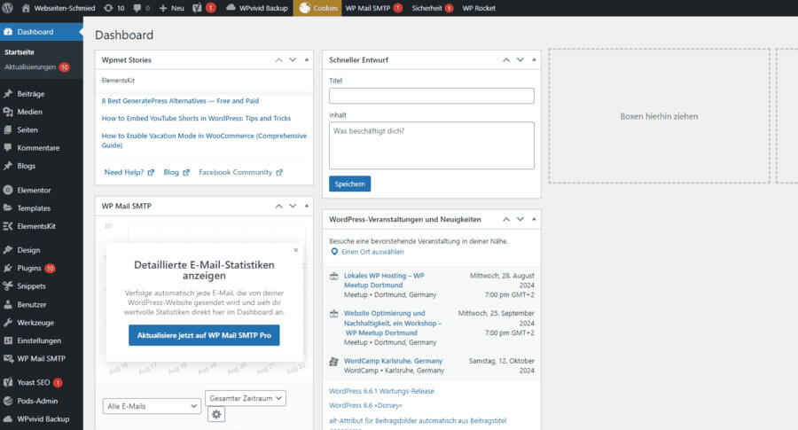Open Sicherheit menu in admin bar
This screenshot has width=798, height=430.
pos(432,8)
